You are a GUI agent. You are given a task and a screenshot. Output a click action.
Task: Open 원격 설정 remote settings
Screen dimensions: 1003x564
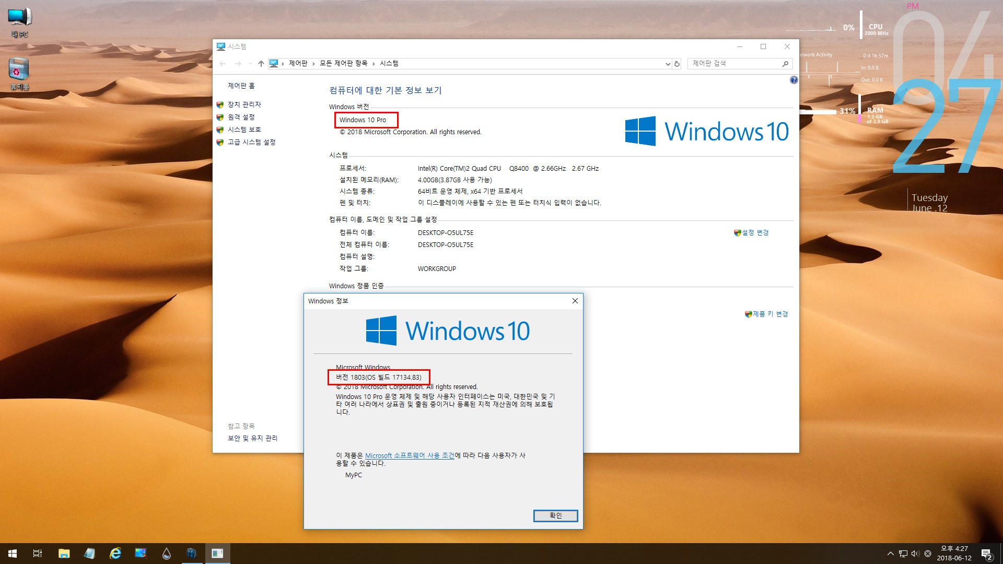pyautogui.click(x=241, y=117)
